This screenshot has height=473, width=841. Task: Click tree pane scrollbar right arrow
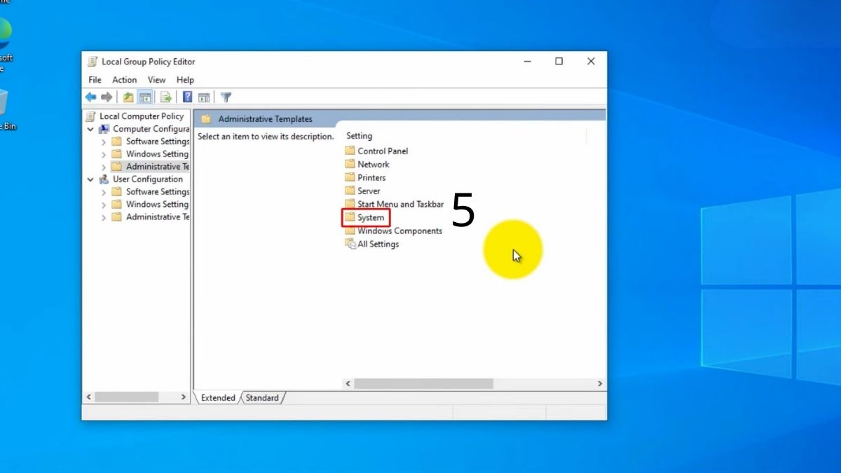tap(184, 397)
